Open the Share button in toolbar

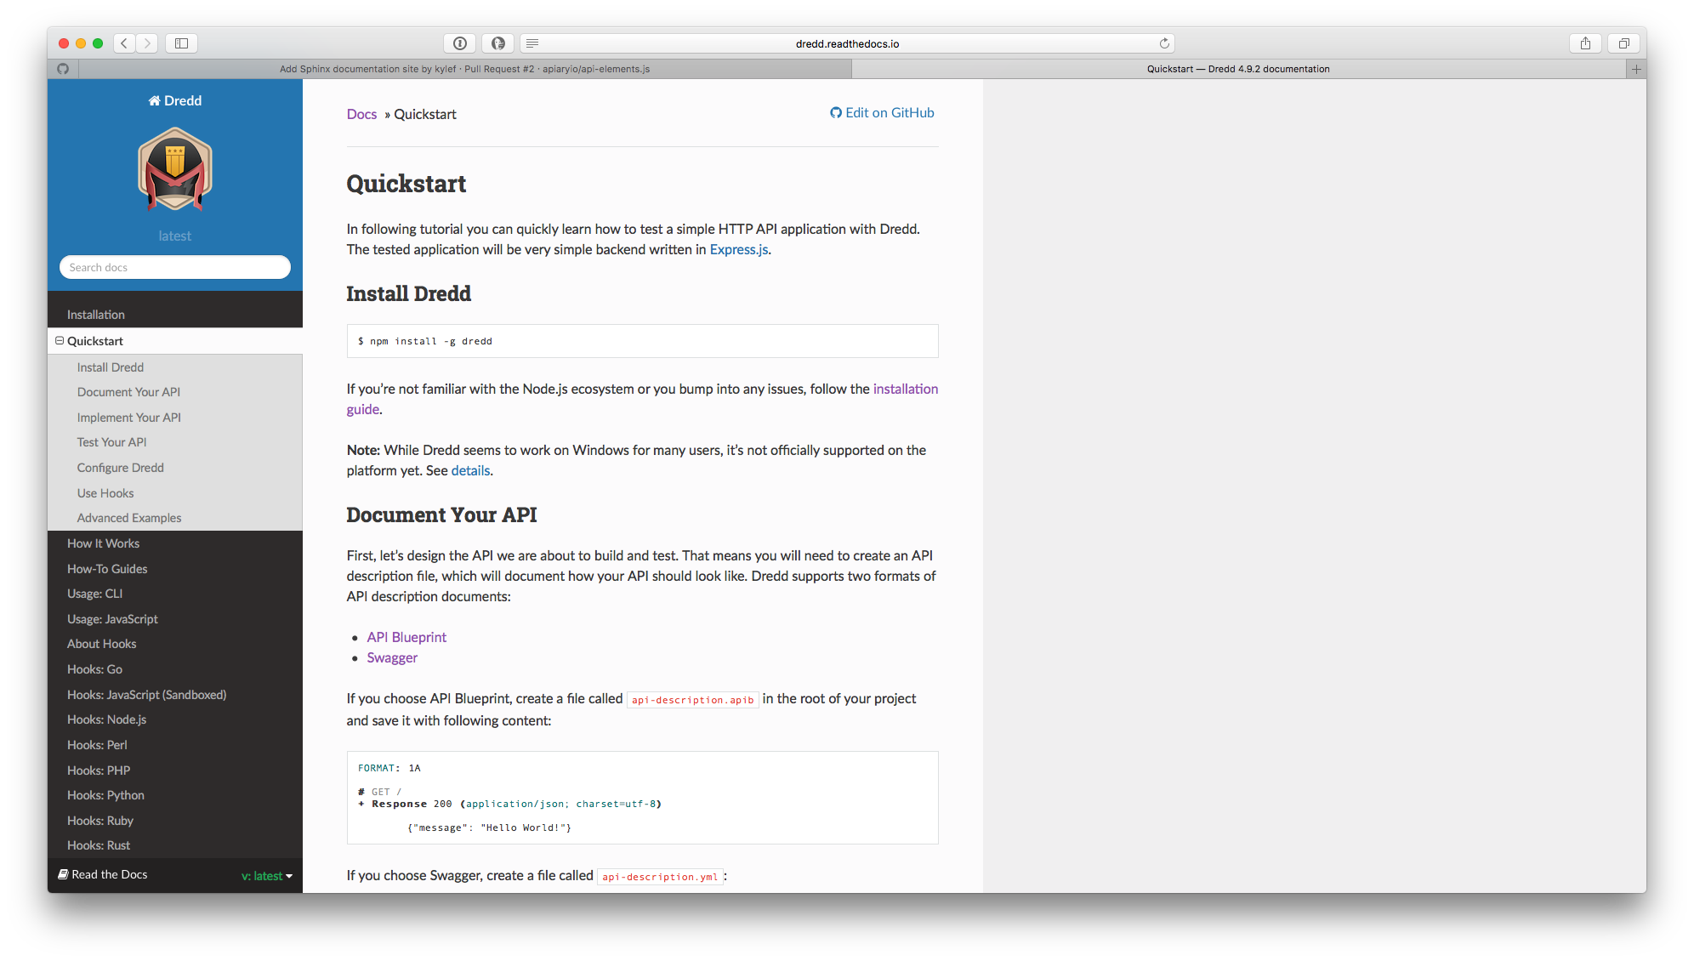click(x=1585, y=43)
